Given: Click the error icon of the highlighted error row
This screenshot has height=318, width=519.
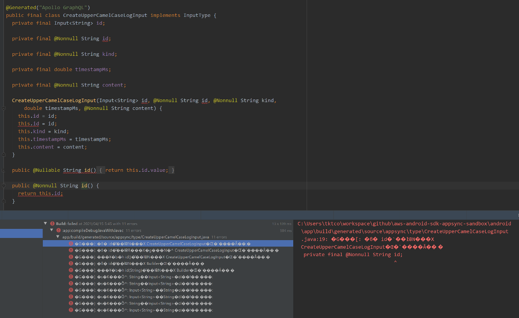Looking at the screenshot, I should 71,244.
